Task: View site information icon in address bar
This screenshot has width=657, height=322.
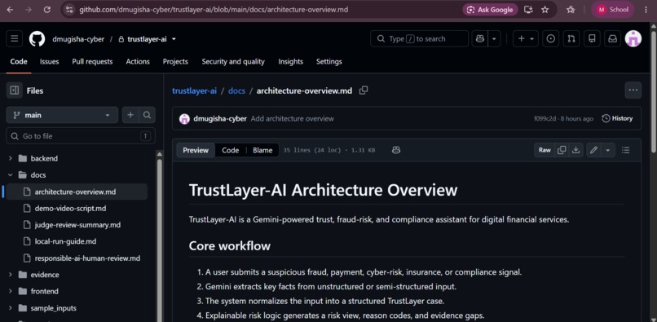Action: coord(69,10)
